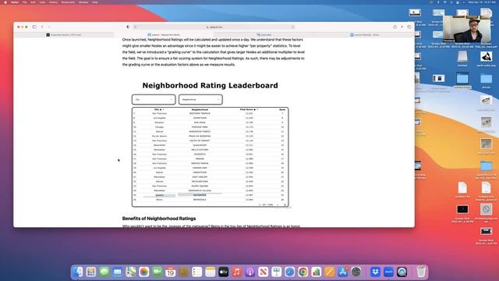Click Benefits of Neighborhood Ratings heading

tap(159, 219)
